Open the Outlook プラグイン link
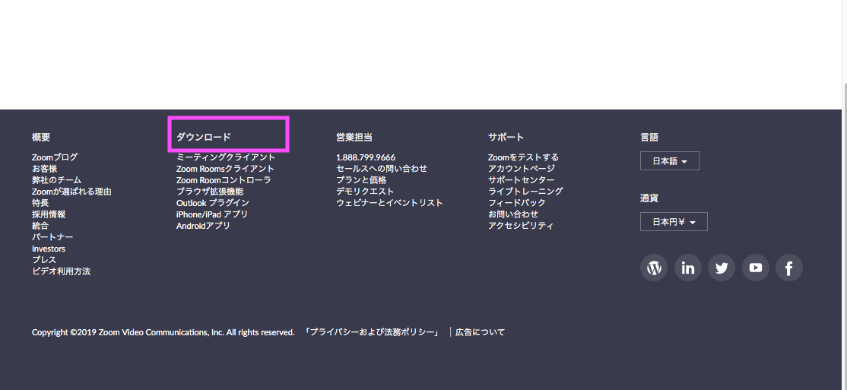 [213, 203]
